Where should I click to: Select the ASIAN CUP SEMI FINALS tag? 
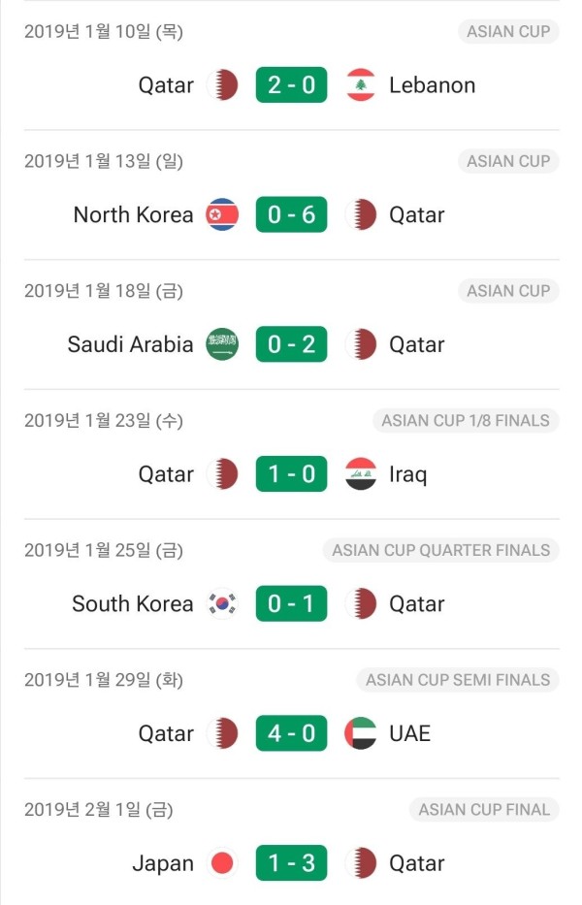click(458, 680)
